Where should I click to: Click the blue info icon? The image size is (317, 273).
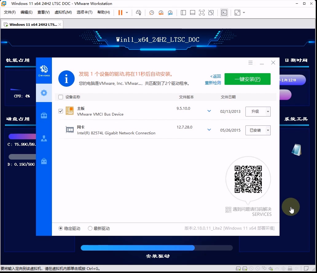click(x=66, y=78)
